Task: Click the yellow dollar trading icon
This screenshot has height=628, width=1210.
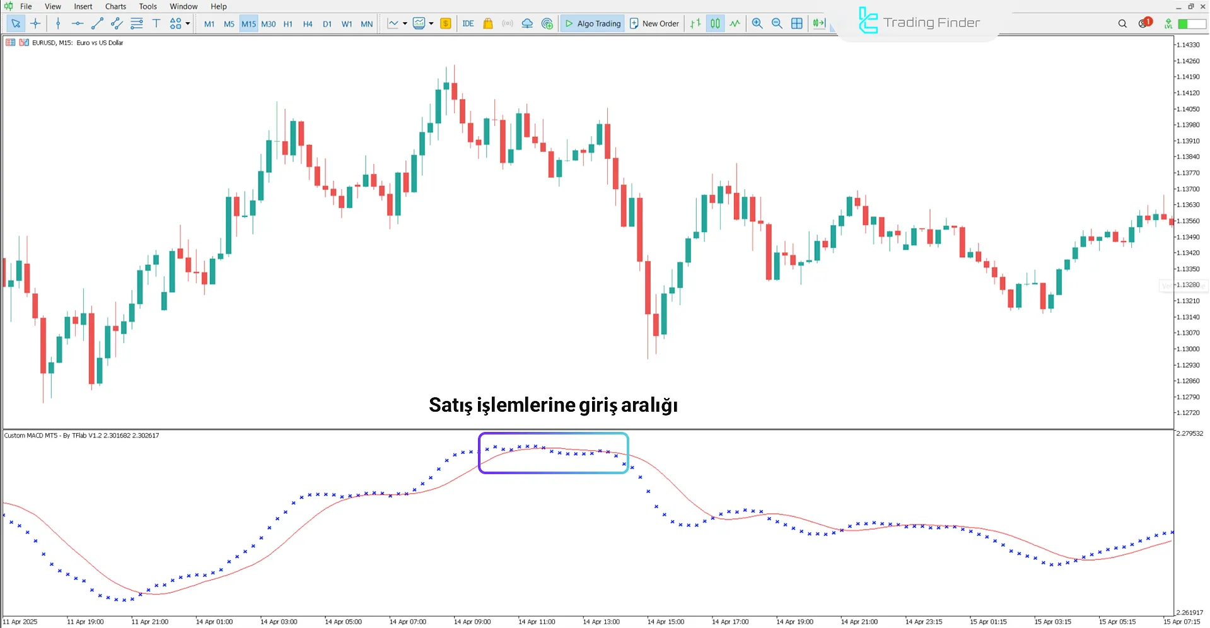Action: 446,23
